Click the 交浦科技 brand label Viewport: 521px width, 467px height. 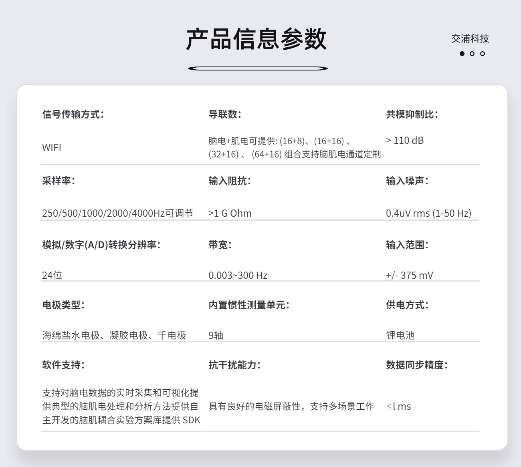[x=470, y=38]
